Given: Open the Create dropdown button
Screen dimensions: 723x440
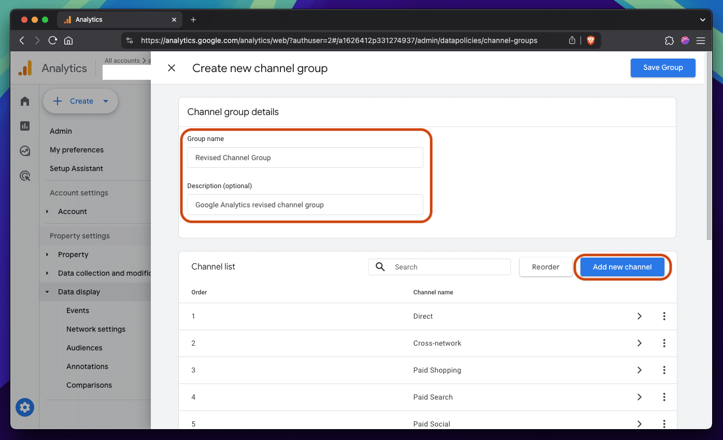Looking at the screenshot, I should (81, 101).
